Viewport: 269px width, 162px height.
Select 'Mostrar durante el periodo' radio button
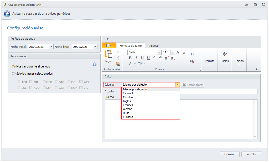point(14,66)
